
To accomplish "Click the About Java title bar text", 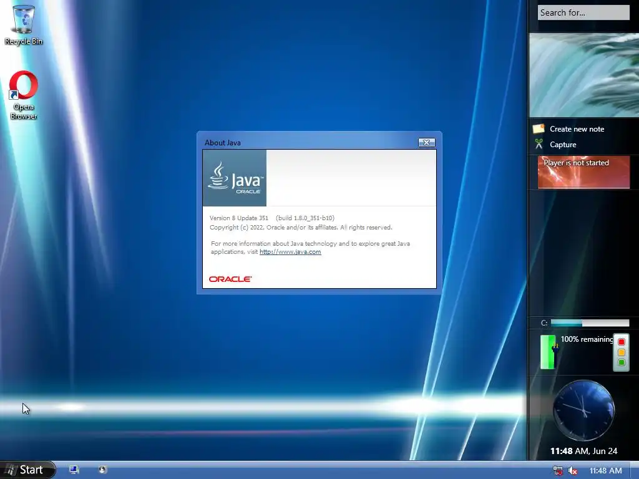I will click(x=223, y=143).
